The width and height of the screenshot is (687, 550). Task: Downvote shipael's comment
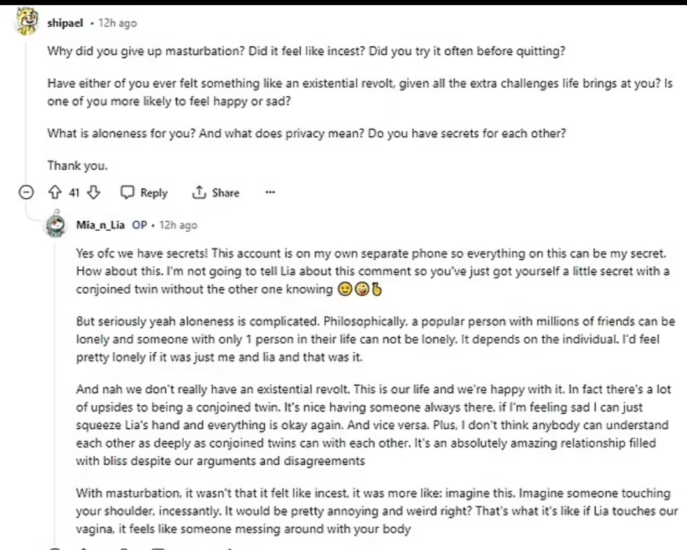point(94,192)
